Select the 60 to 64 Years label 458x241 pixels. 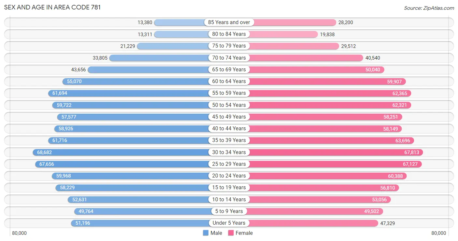pyautogui.click(x=229, y=81)
